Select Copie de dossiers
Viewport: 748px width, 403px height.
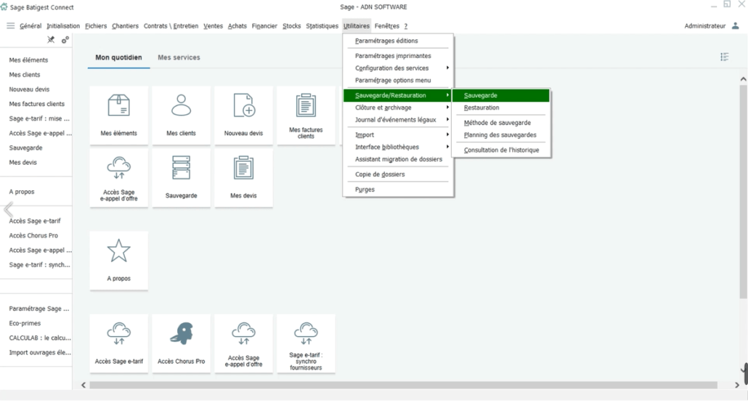[x=398, y=174]
